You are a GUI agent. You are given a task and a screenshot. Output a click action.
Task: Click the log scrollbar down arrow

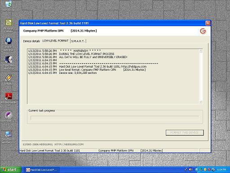coord(201,102)
